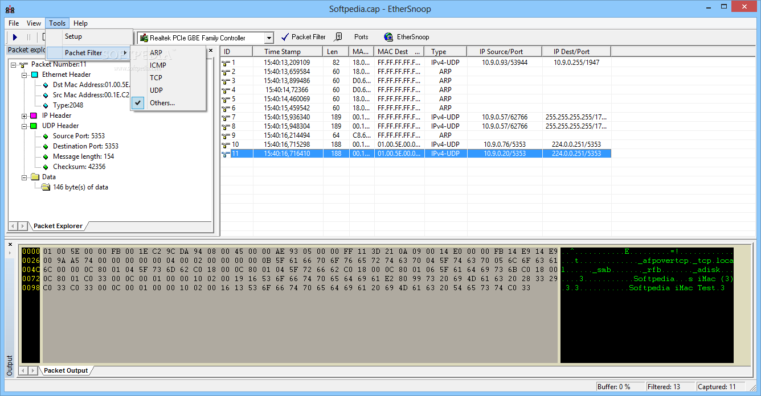Click the diamond icon beside Source Port: 5353
Screen dimensions: 761x396
(46, 136)
